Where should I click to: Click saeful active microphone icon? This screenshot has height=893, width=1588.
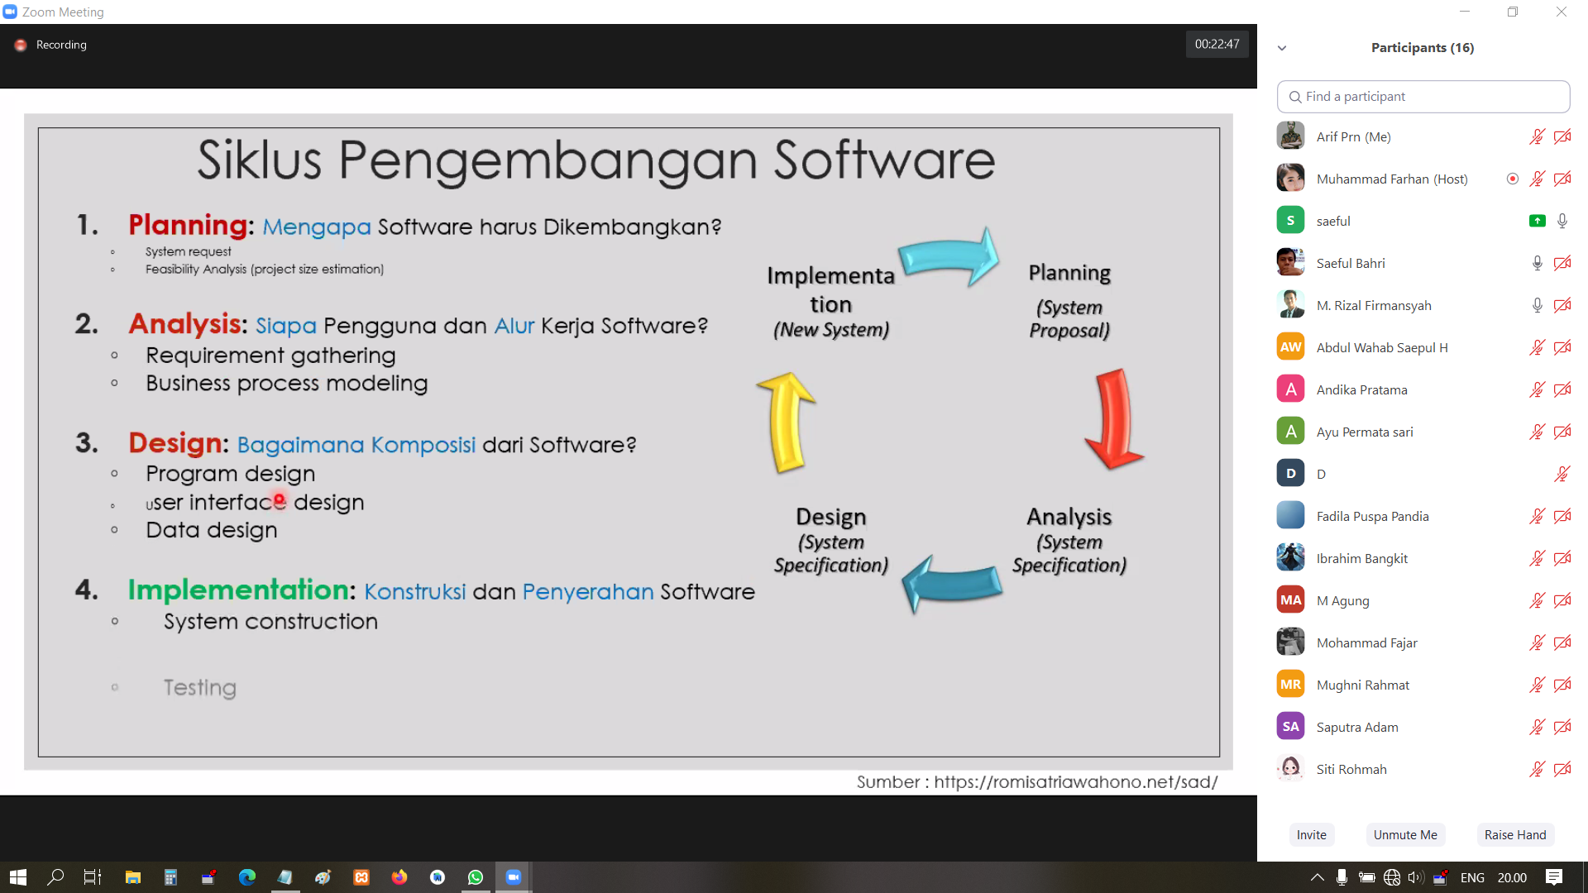[1562, 221]
